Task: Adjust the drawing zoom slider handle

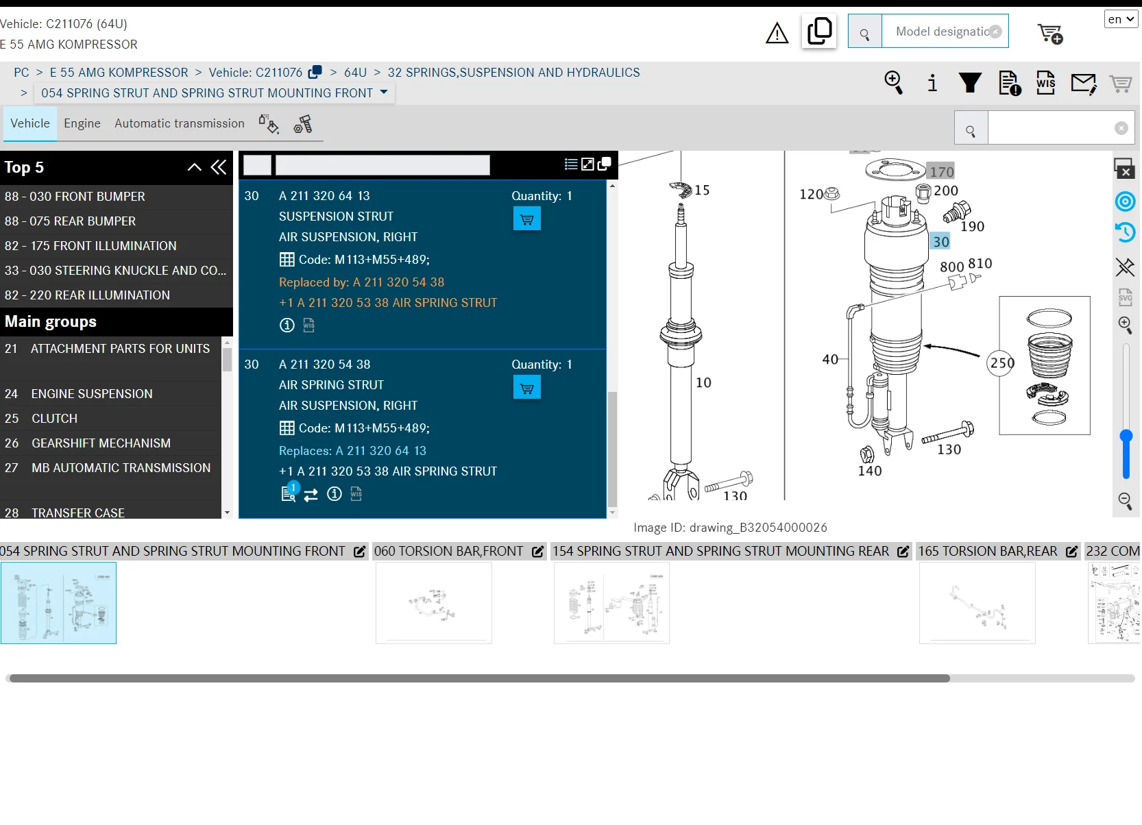Action: coord(1126,436)
